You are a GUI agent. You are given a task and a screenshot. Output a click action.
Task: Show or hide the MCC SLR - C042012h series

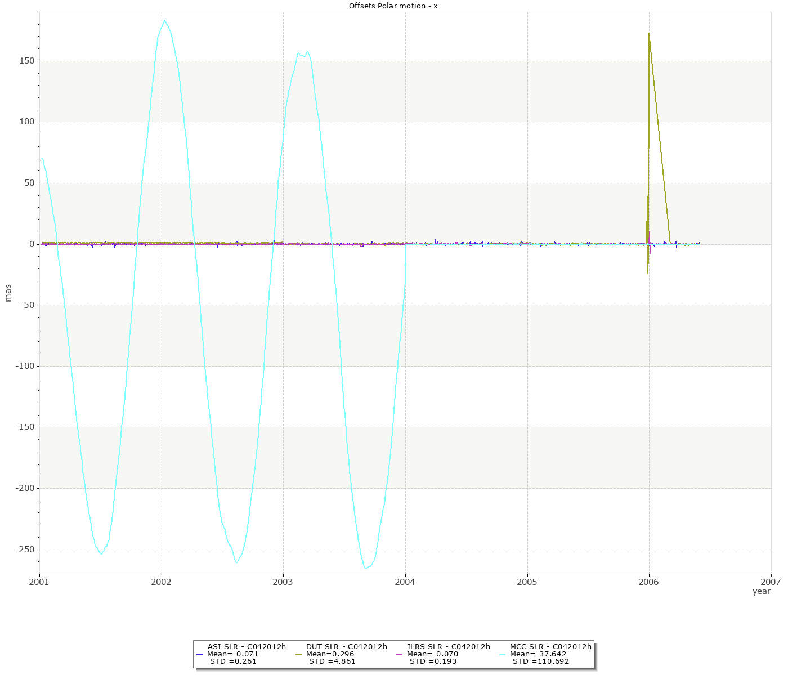pos(550,647)
